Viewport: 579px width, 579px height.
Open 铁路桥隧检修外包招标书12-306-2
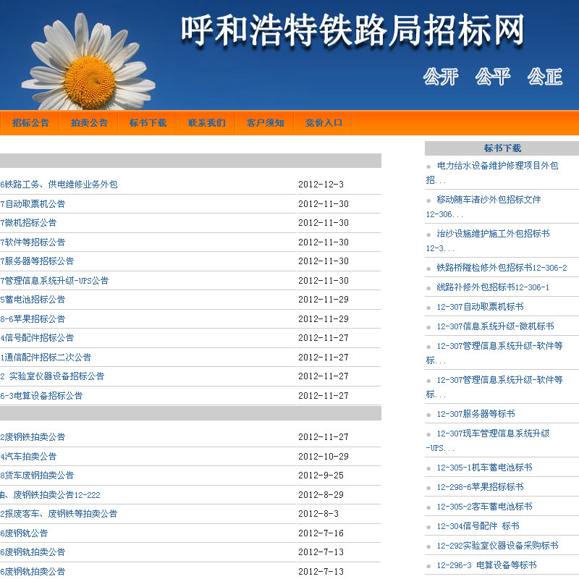click(501, 268)
